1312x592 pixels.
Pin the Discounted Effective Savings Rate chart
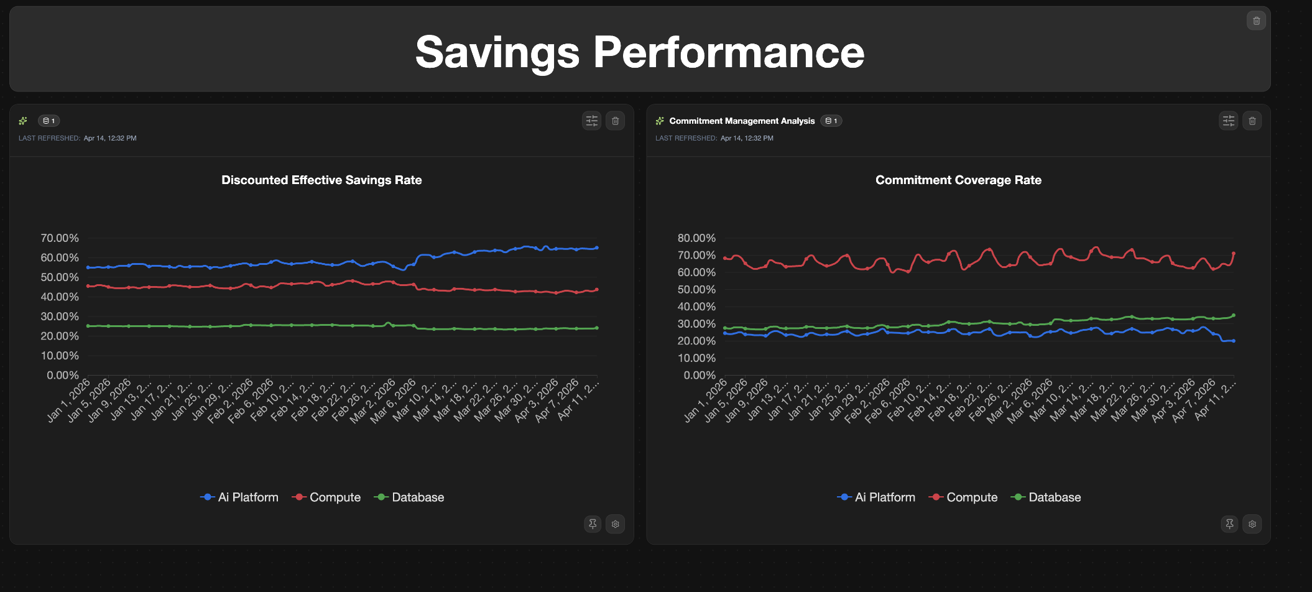pos(592,524)
